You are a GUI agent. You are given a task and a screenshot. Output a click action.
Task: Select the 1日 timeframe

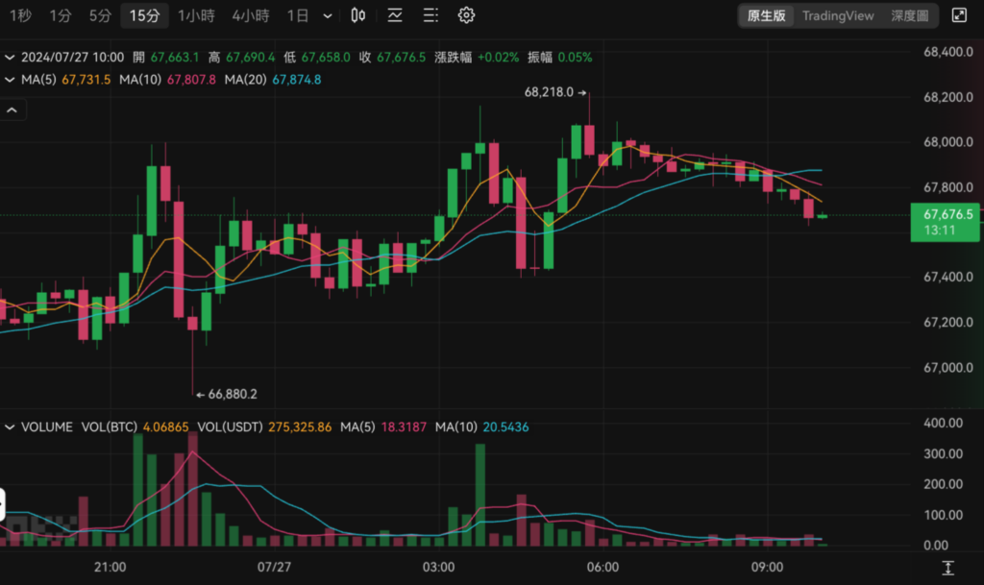coord(298,15)
